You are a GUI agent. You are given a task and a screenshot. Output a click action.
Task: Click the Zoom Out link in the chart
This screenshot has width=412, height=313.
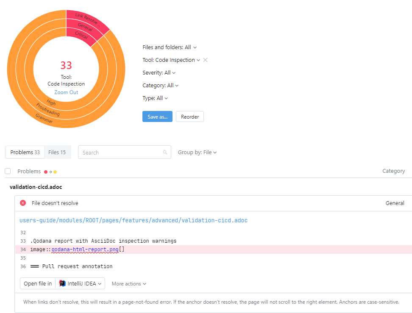coord(66,92)
